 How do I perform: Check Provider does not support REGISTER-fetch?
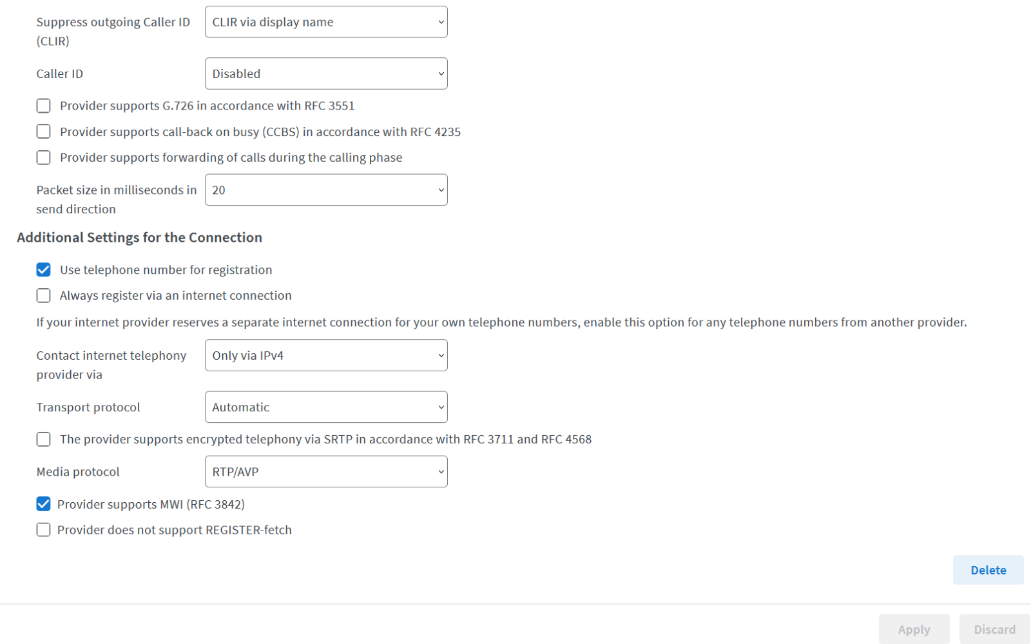(43, 529)
